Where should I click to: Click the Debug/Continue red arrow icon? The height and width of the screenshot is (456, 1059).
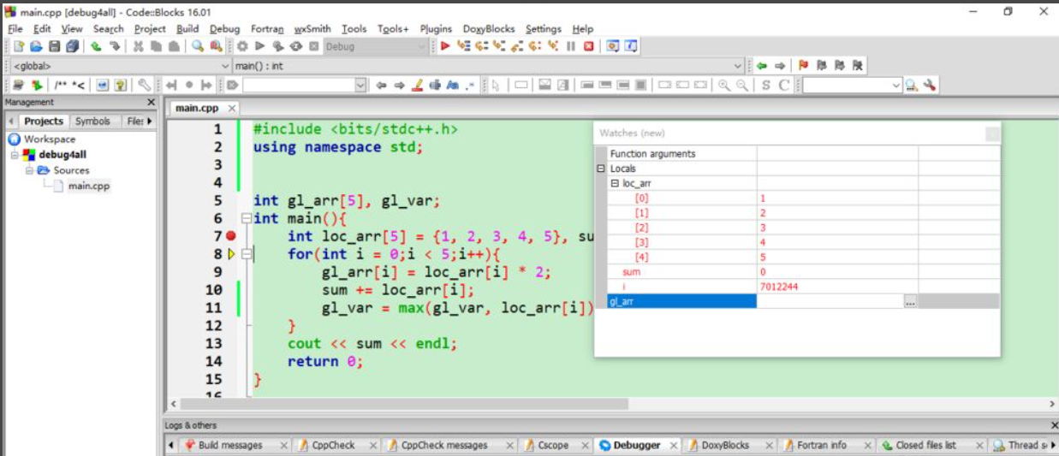pyautogui.click(x=445, y=46)
